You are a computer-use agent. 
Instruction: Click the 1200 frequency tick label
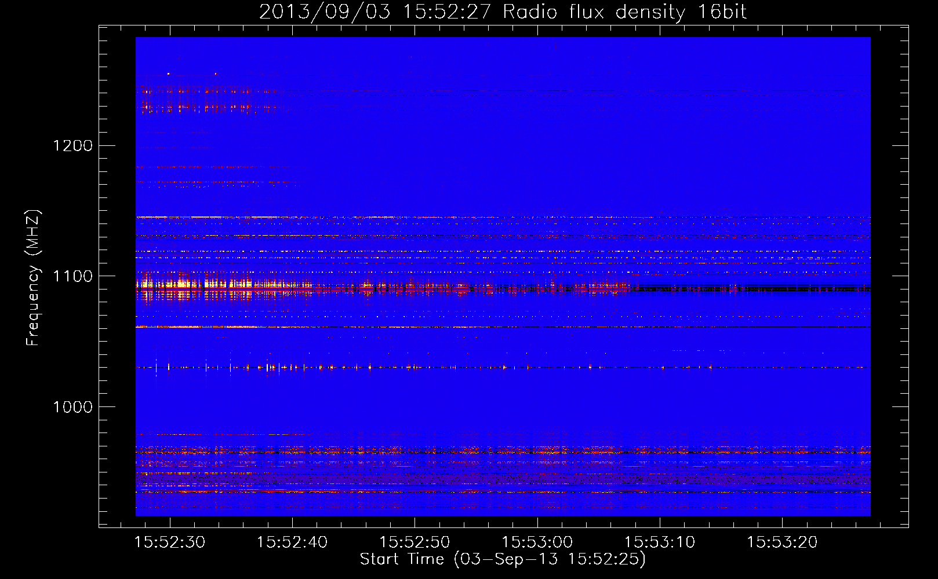pos(73,145)
